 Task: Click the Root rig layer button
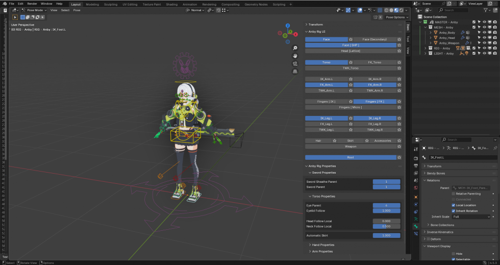351,157
